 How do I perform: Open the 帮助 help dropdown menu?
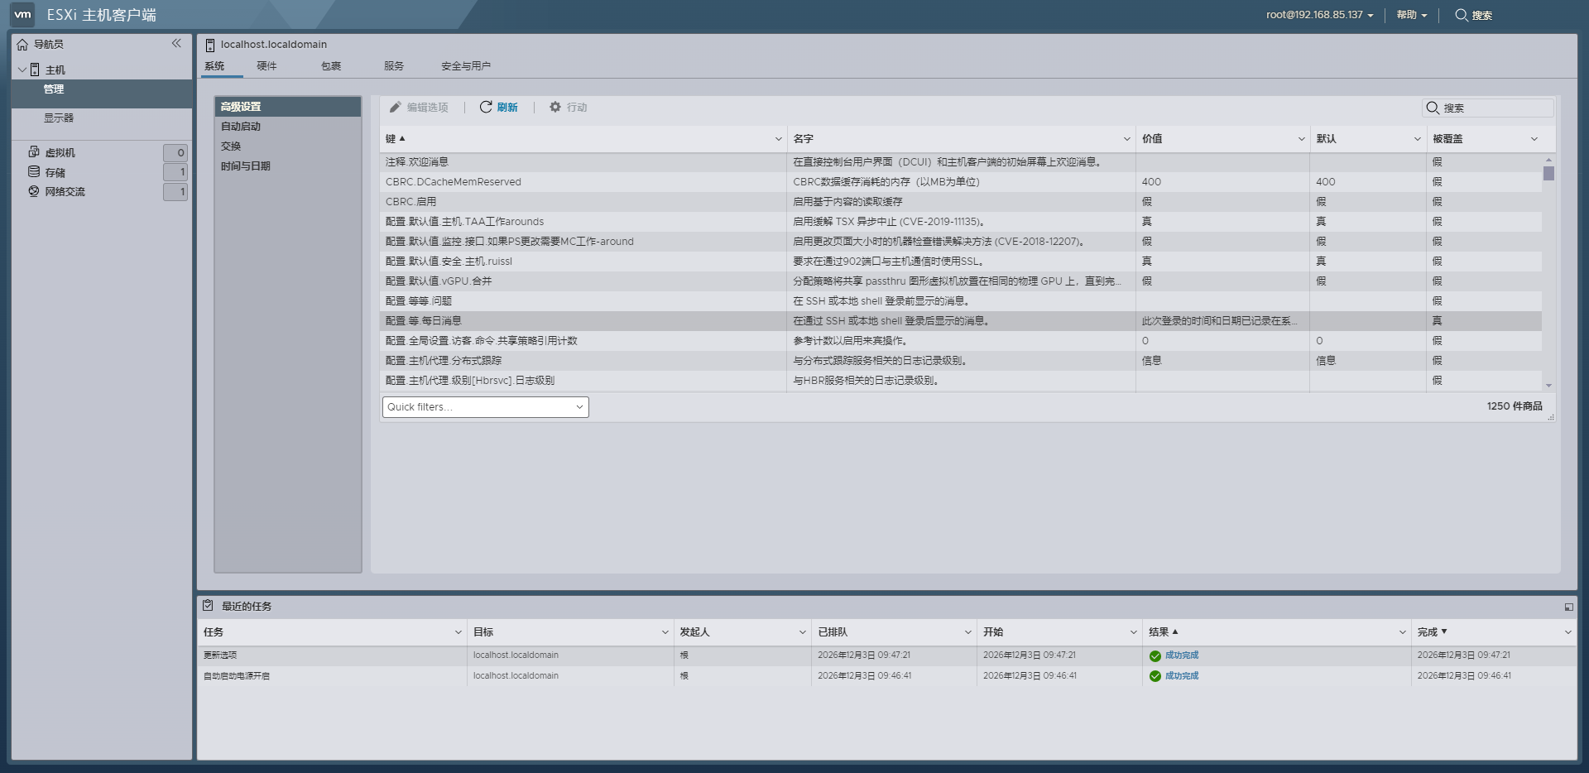coord(1408,15)
